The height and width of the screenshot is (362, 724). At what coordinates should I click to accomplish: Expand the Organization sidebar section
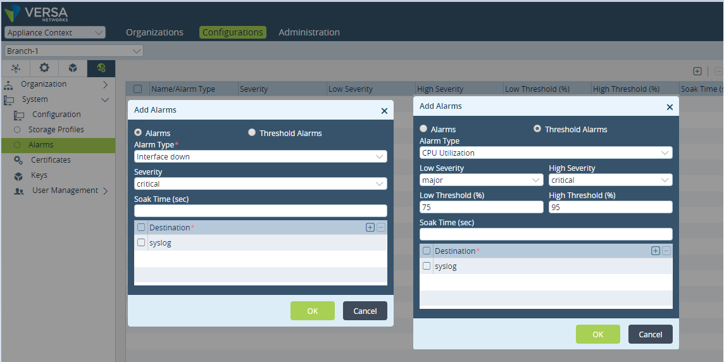[105, 85]
